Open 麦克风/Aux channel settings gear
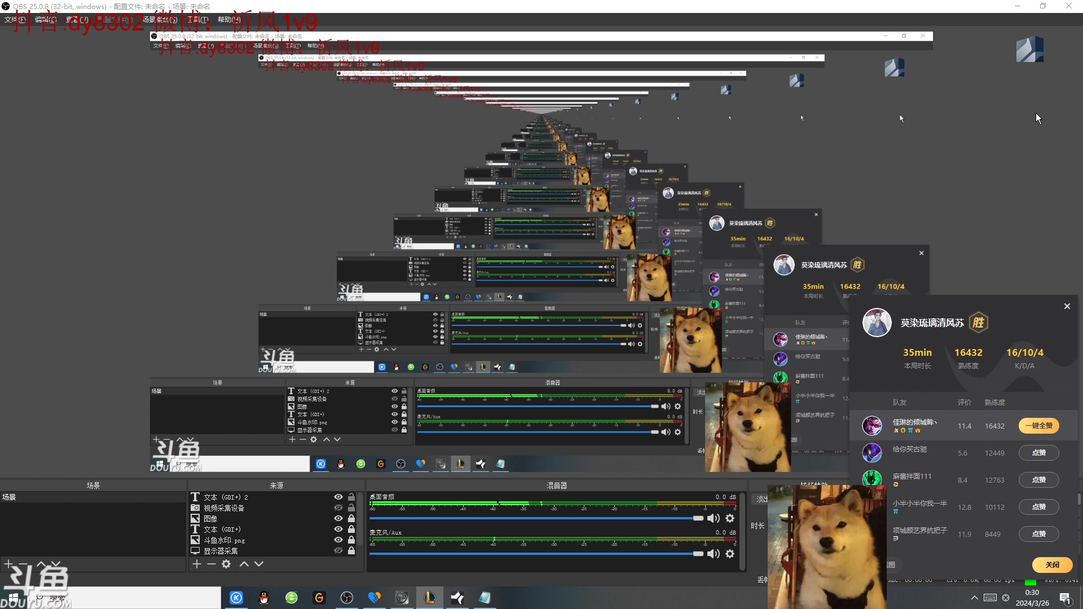1083x609 pixels. coord(730,554)
